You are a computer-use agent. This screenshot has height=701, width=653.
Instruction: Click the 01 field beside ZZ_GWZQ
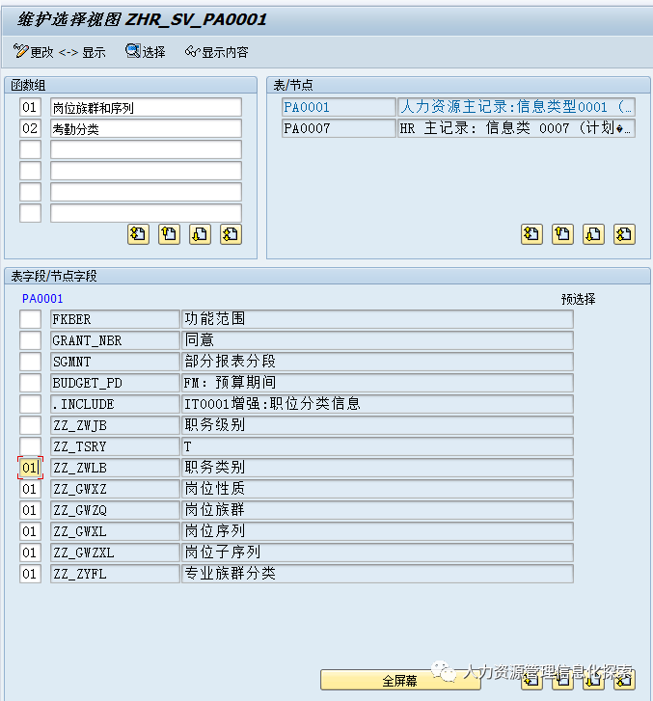[x=31, y=510]
